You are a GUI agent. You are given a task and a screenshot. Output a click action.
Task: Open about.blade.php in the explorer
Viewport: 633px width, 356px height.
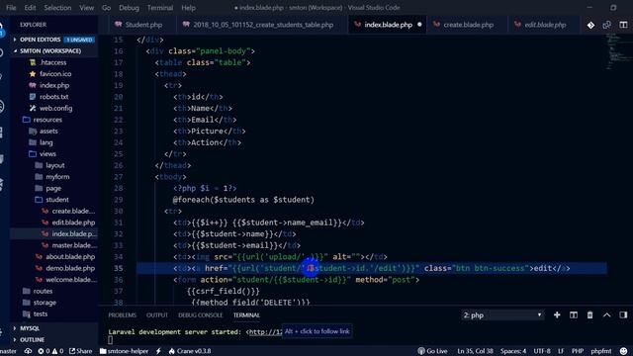point(70,257)
